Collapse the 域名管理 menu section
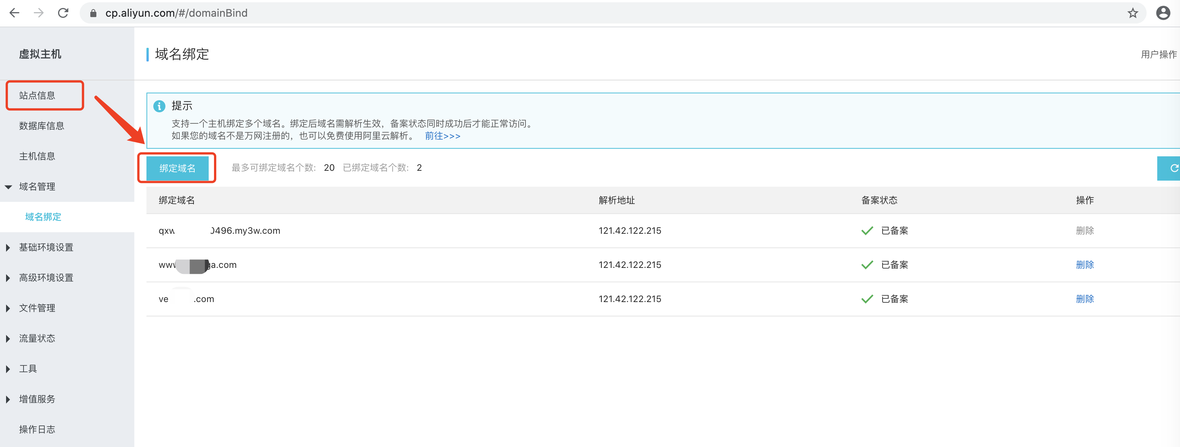This screenshot has height=447, width=1180. (x=37, y=186)
